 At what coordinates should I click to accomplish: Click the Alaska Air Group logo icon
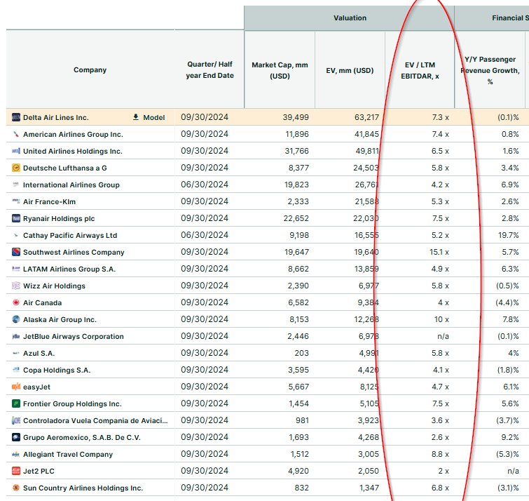[16, 319]
